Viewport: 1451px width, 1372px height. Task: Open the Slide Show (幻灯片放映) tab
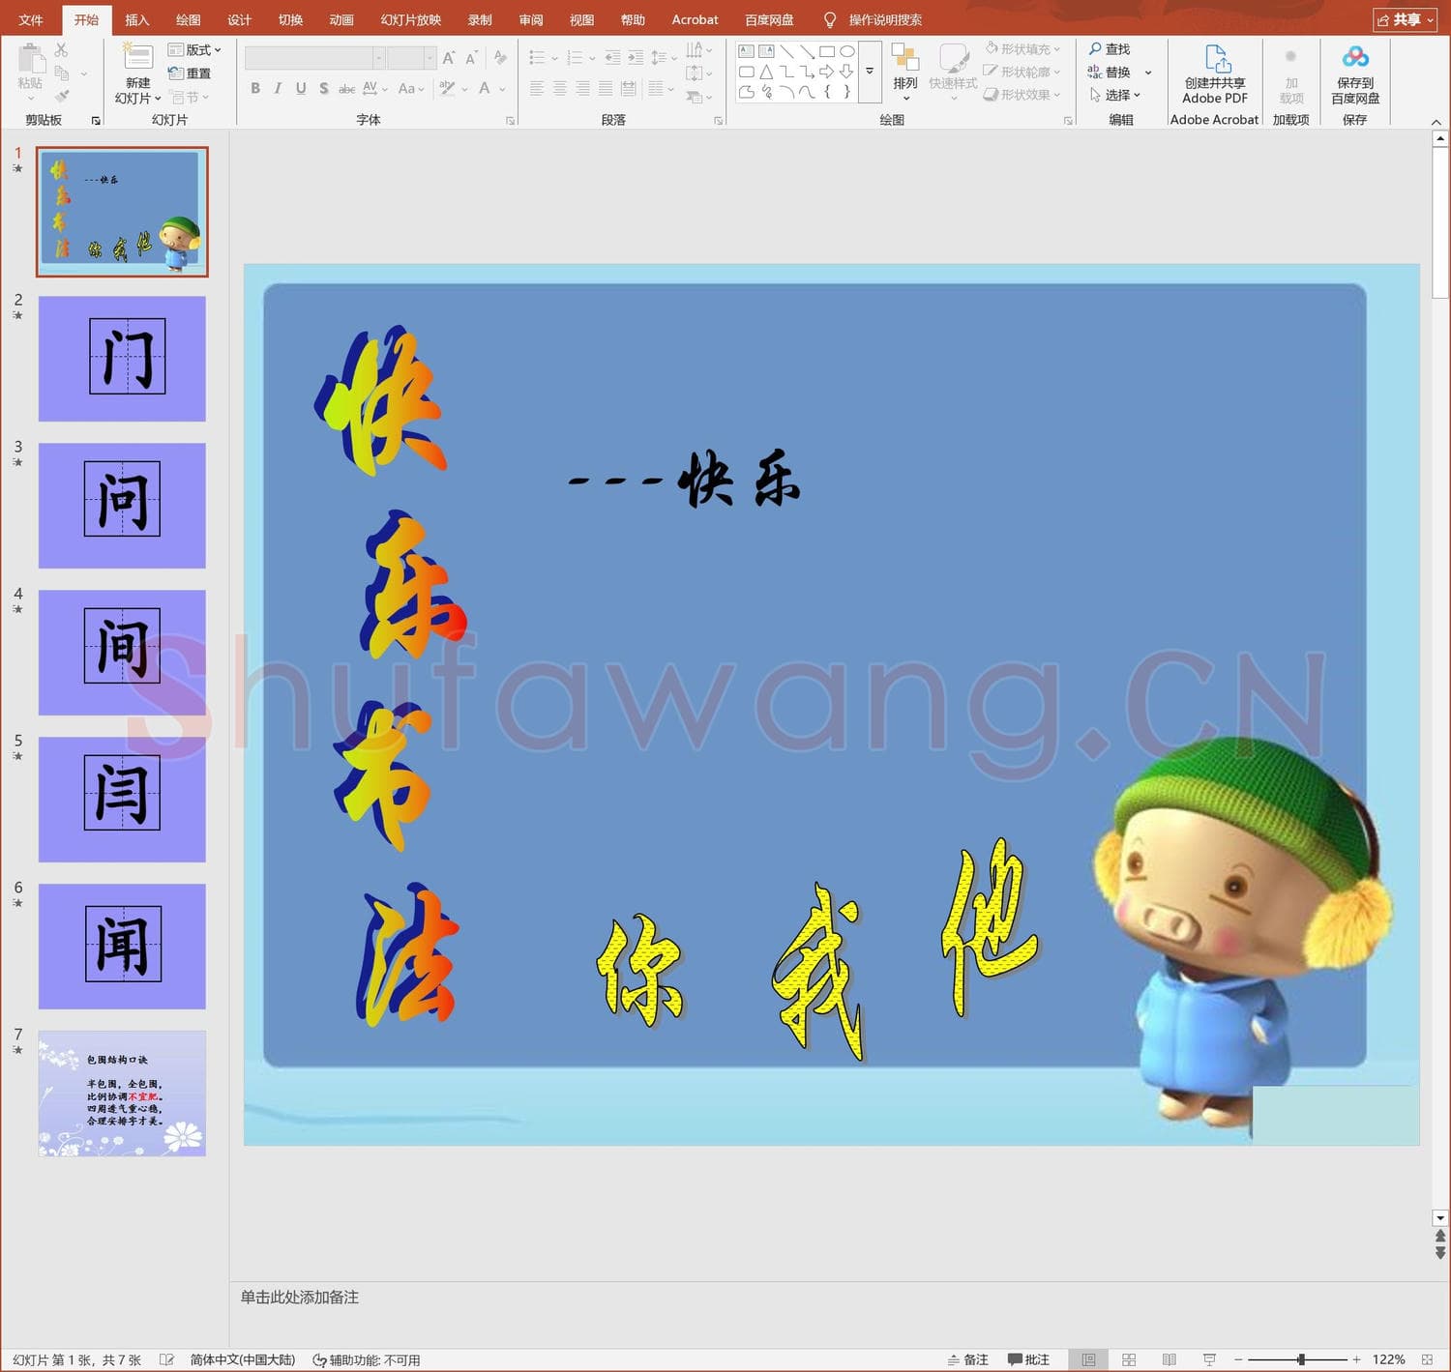coord(411,19)
